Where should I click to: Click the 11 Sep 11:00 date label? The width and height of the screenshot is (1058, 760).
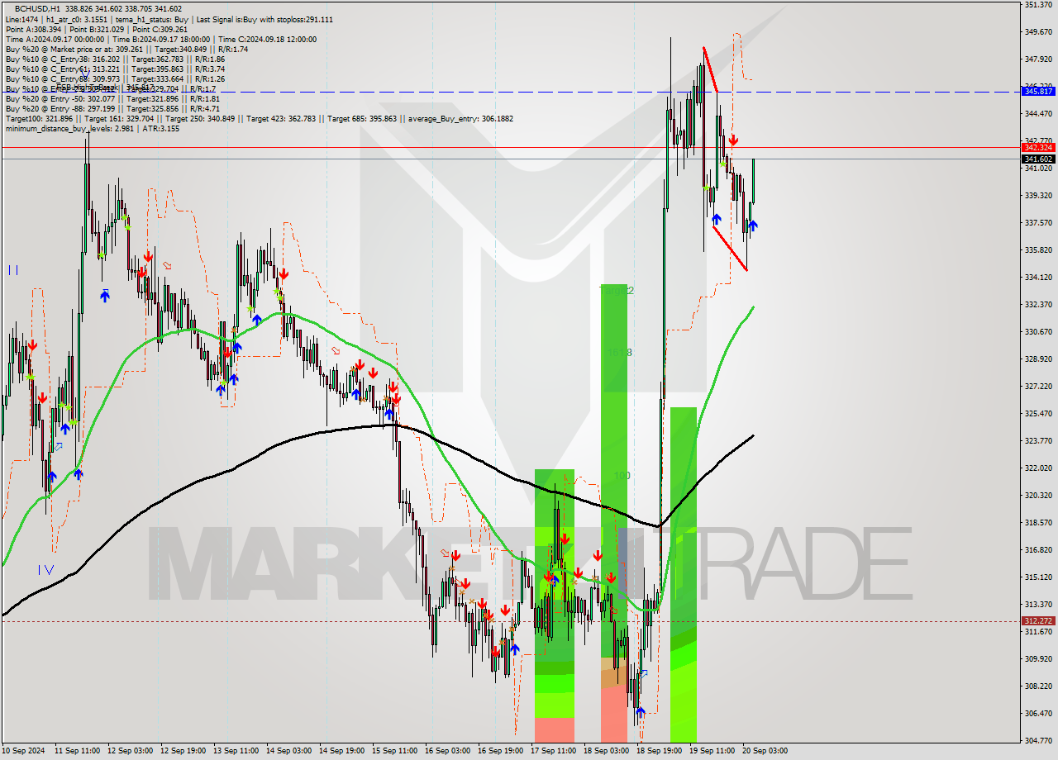77,751
